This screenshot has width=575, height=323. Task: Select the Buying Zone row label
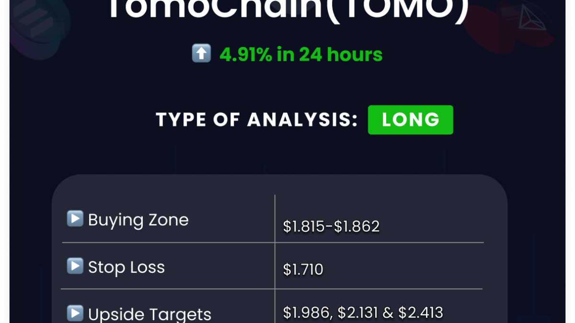(x=138, y=220)
